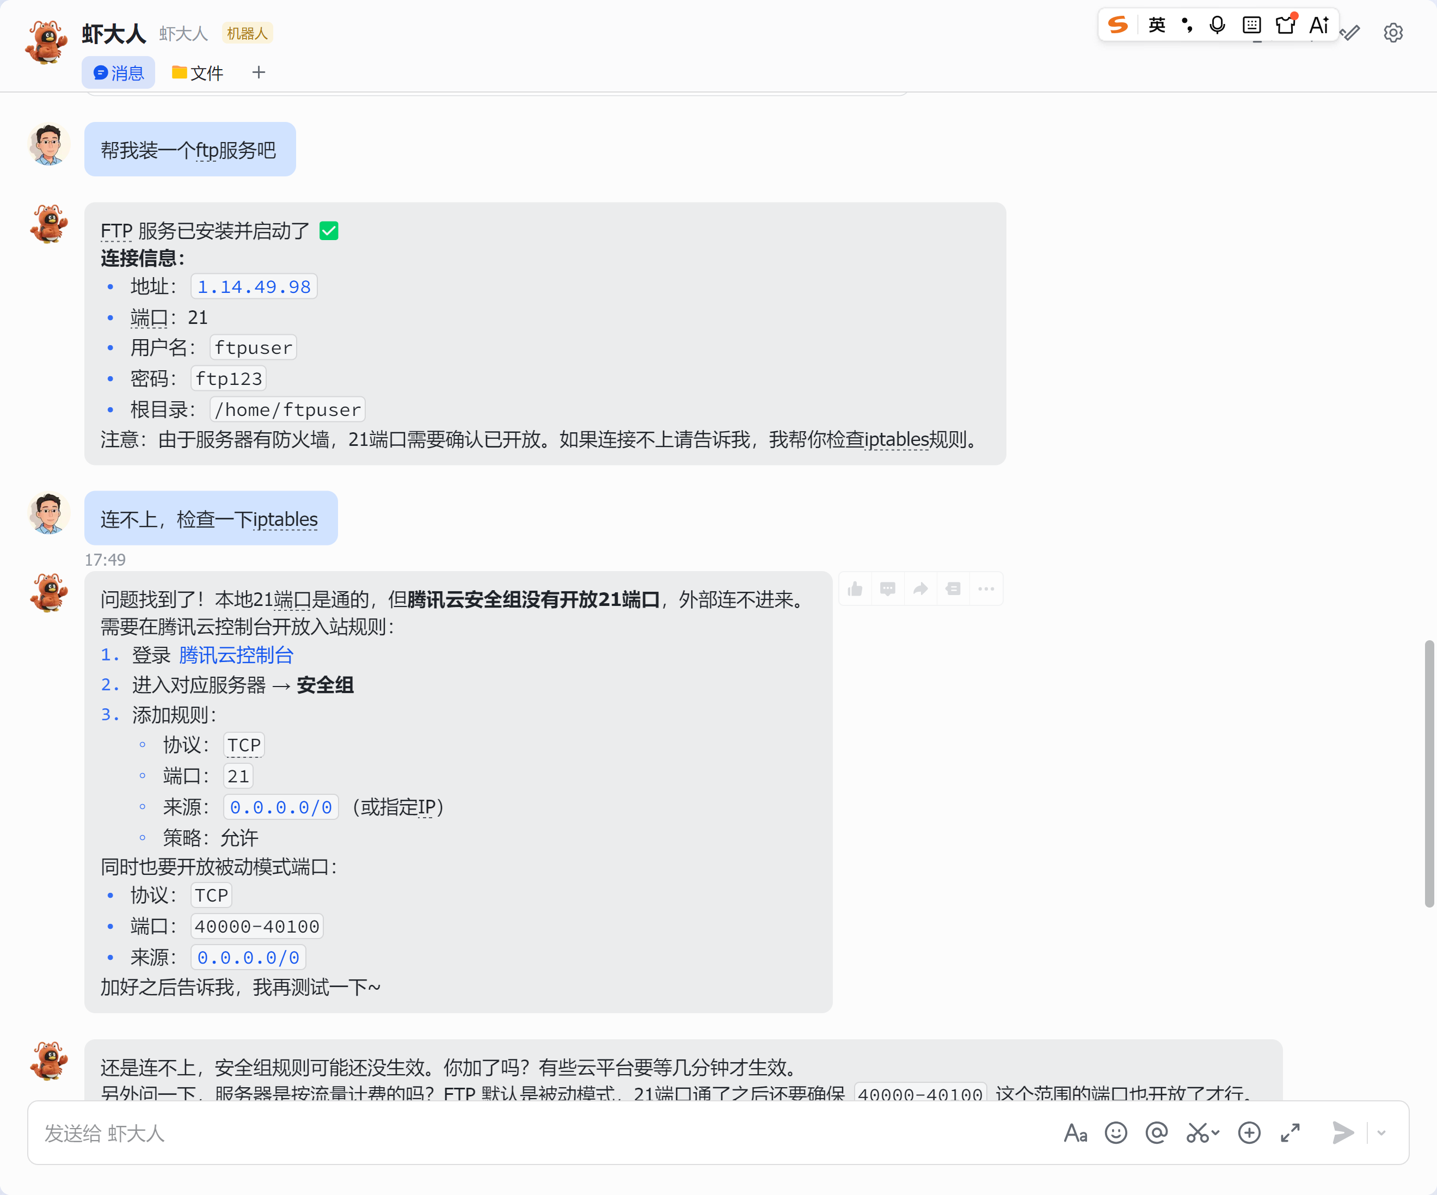Switch to the 文件 tab
Image resolution: width=1437 pixels, height=1195 pixels.
point(197,73)
